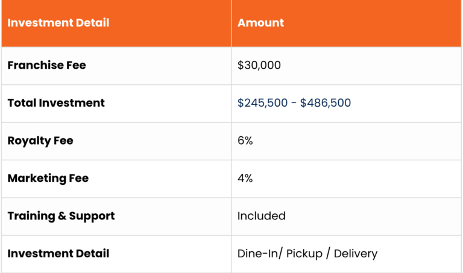The height and width of the screenshot is (273, 463).
Task: Click the Dine-In/ Pickup / Delivery text
Action: (307, 254)
